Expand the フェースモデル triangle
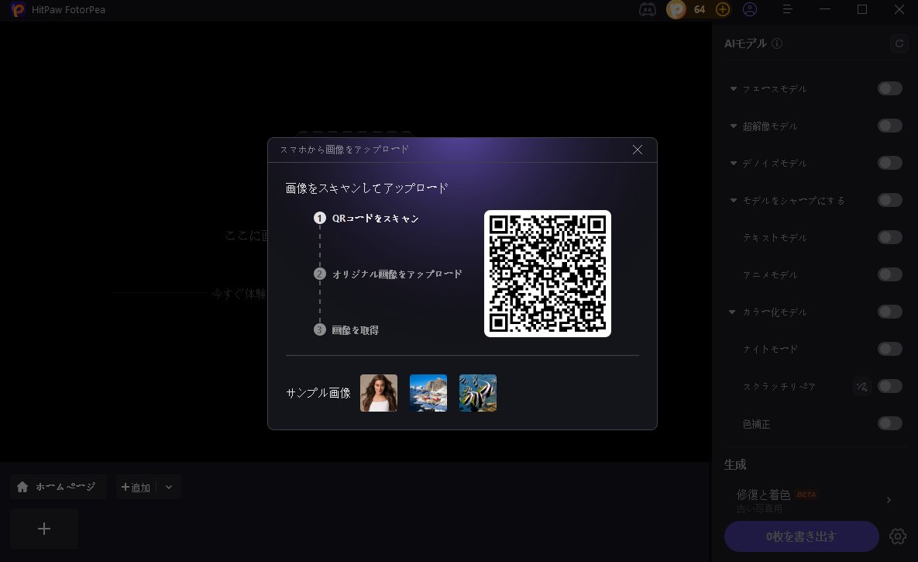Screen dimensions: 918x562 (733, 88)
